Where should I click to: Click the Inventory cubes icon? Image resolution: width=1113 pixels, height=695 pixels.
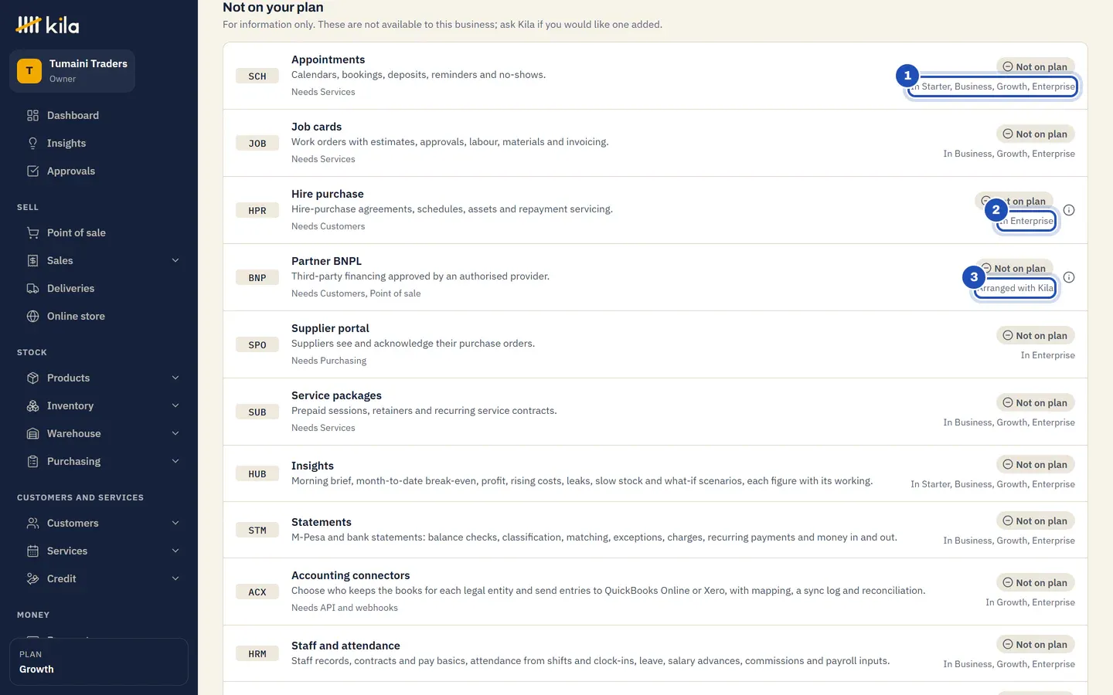(32, 406)
